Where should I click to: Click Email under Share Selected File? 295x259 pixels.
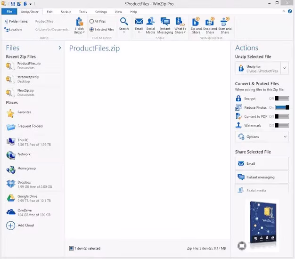point(262,163)
